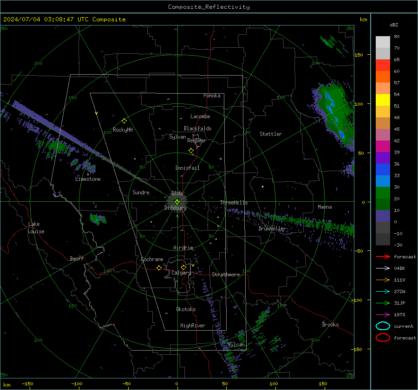Pick the light blue swatch between 33 and 30
Viewport: 418px width, 390px height.
coord(383,181)
